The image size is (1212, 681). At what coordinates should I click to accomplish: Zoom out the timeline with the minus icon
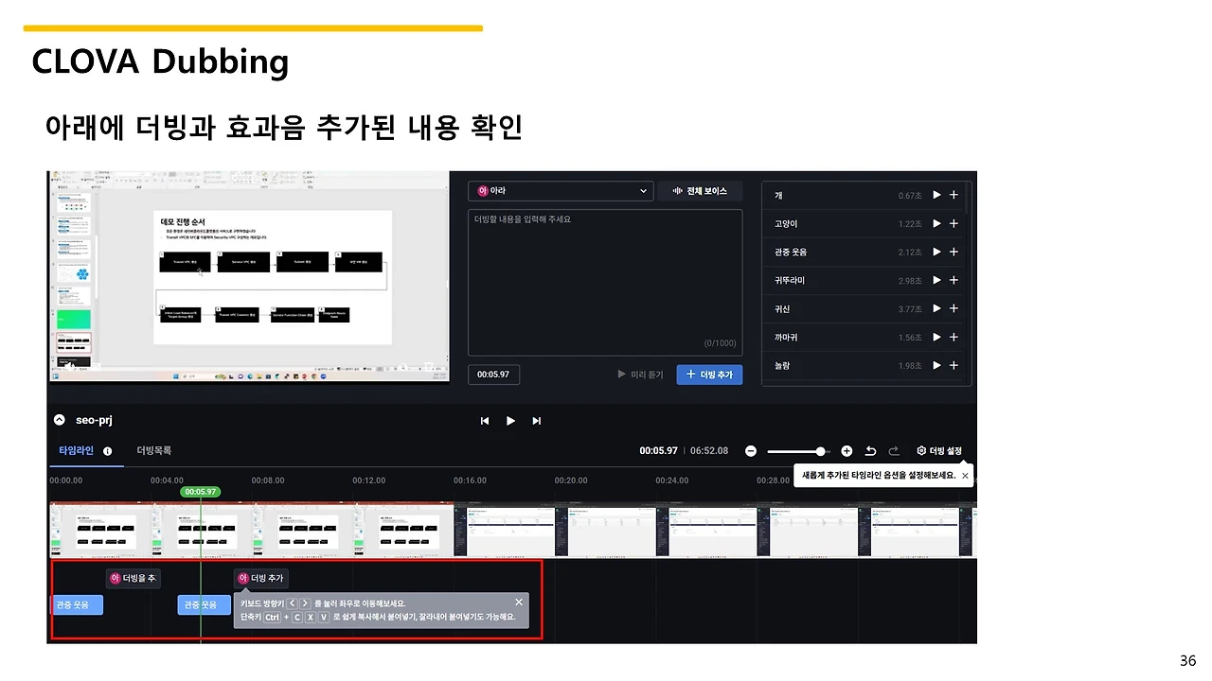(x=751, y=451)
